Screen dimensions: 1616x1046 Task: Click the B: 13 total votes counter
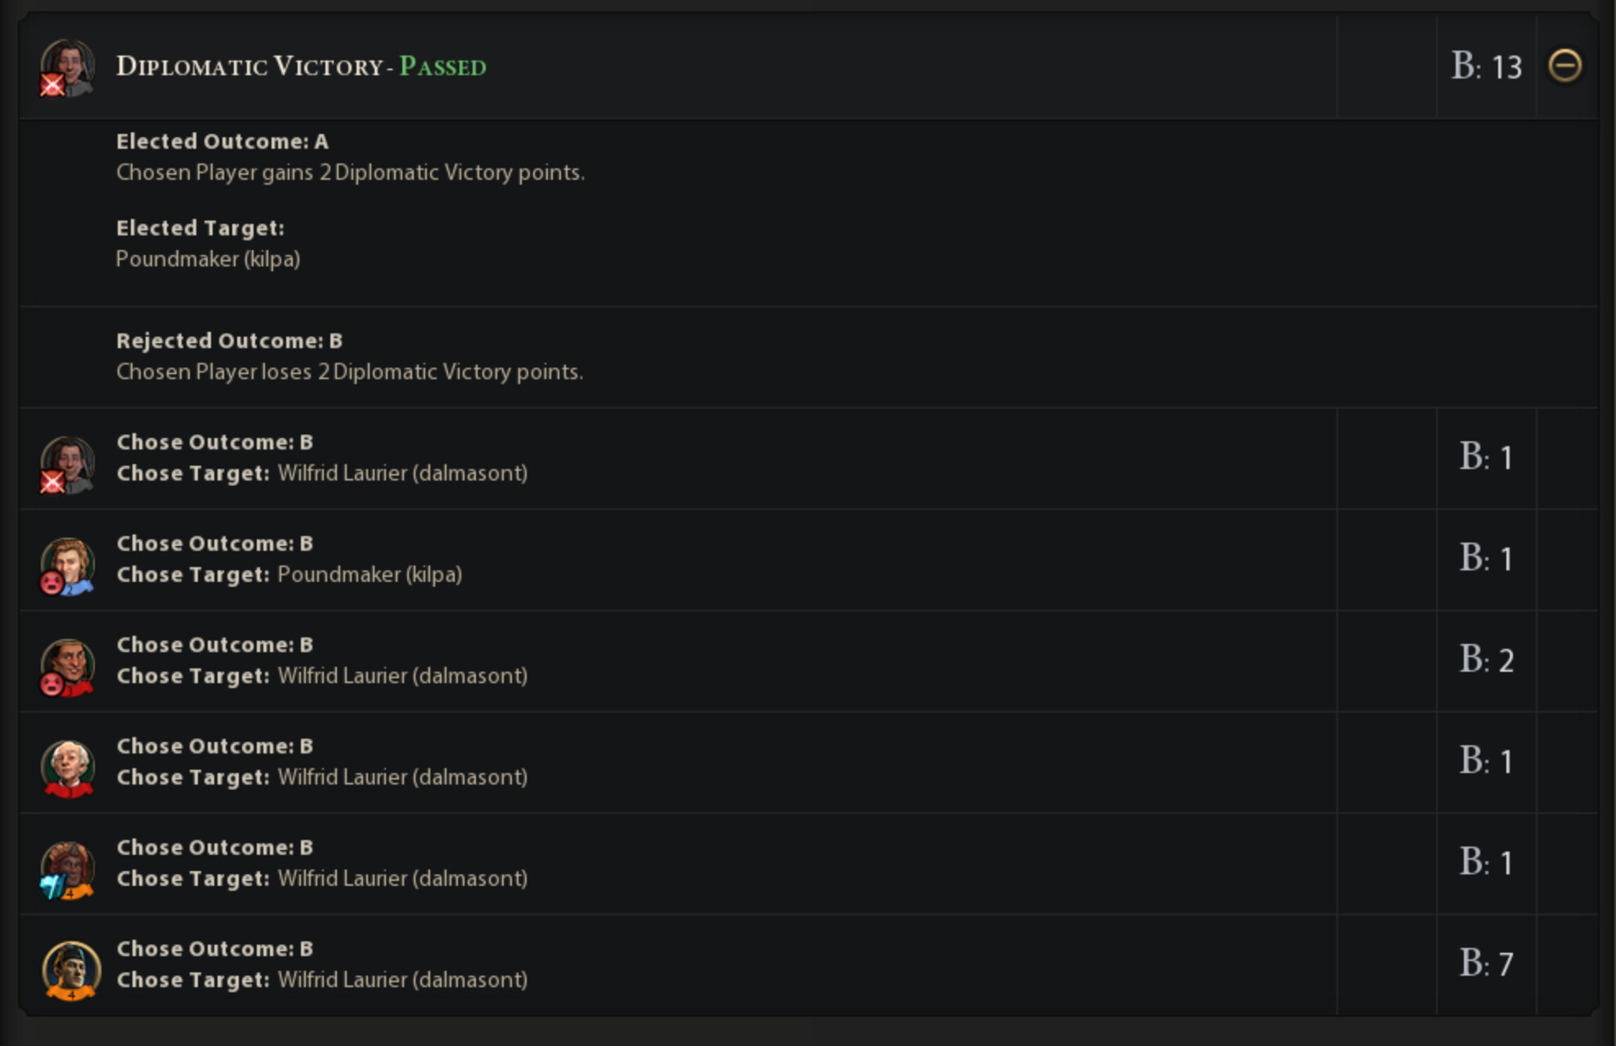point(1486,66)
